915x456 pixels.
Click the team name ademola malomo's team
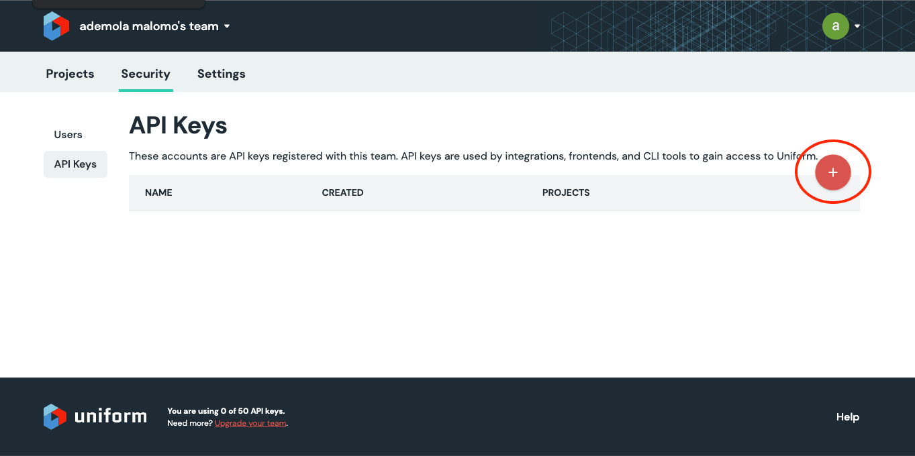tap(149, 26)
